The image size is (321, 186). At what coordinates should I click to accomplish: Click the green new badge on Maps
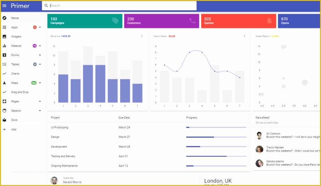tap(34, 83)
